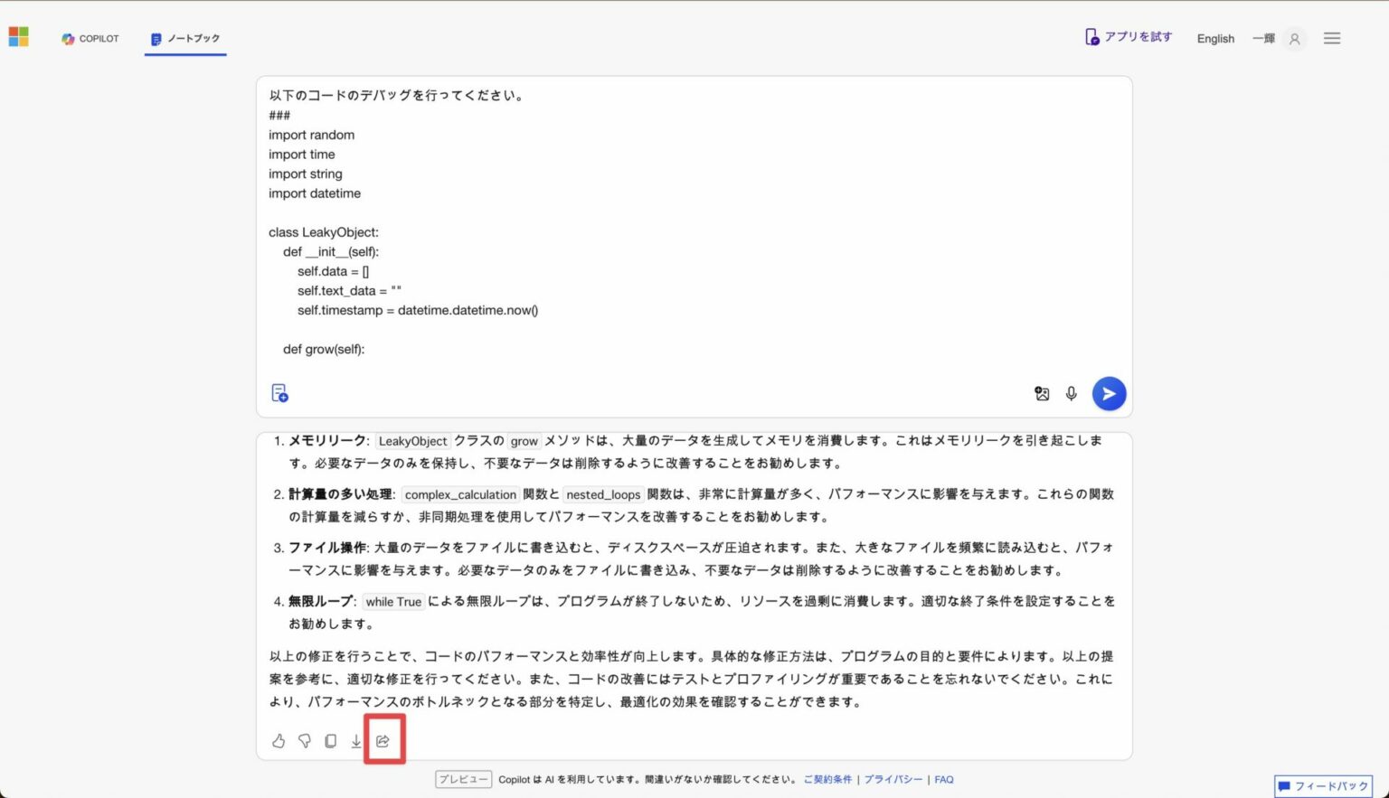
Task: Open the 一輝 profile account menu
Action: pyautogui.click(x=1275, y=38)
